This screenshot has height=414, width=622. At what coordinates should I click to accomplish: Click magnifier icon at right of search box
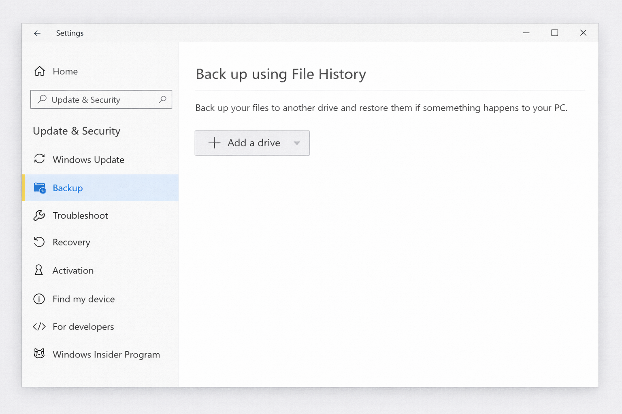tap(163, 99)
